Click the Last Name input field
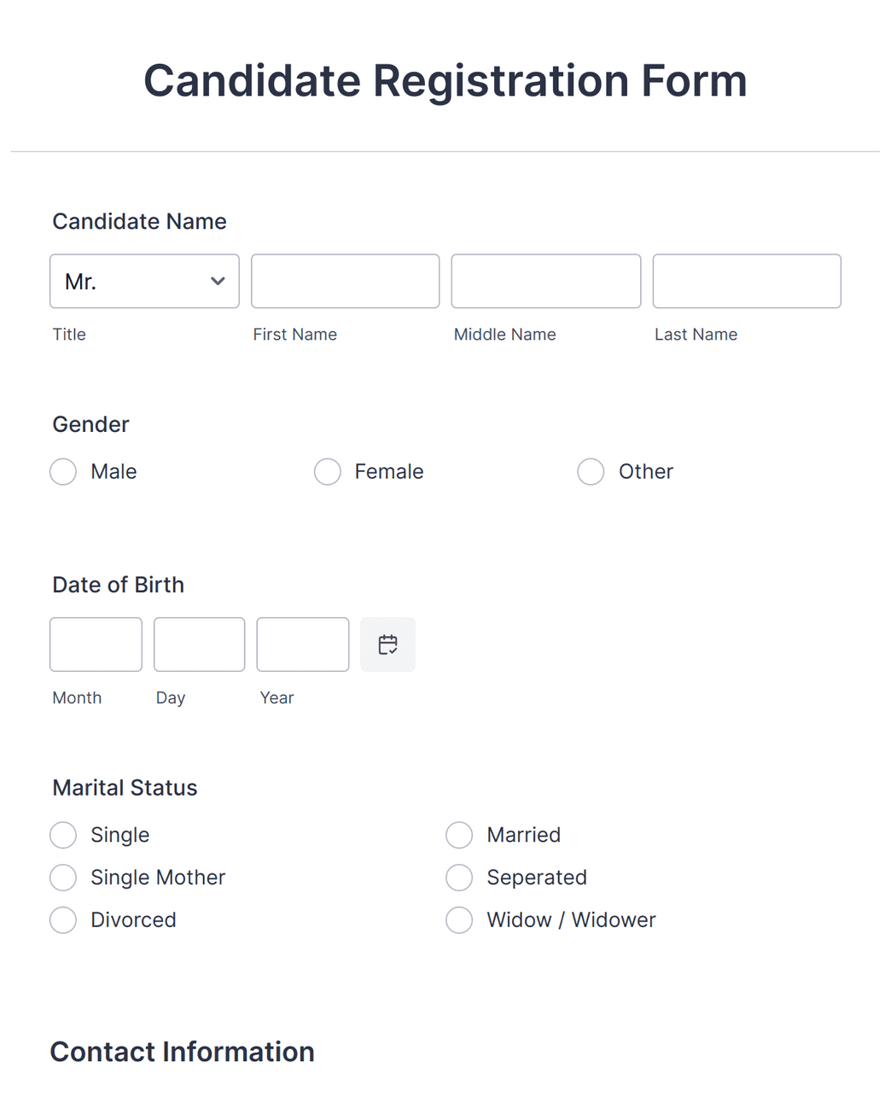Viewport: 891px width, 1097px height. click(x=746, y=281)
